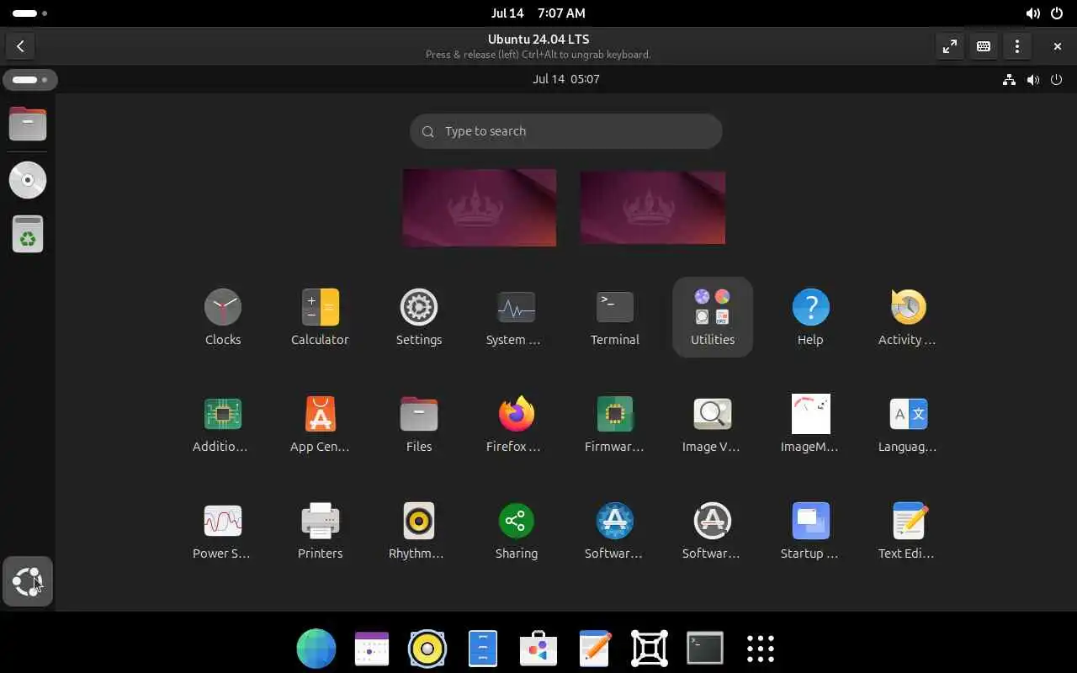
Task: Open the host volume icon in top bar
Action: [x=1033, y=13]
